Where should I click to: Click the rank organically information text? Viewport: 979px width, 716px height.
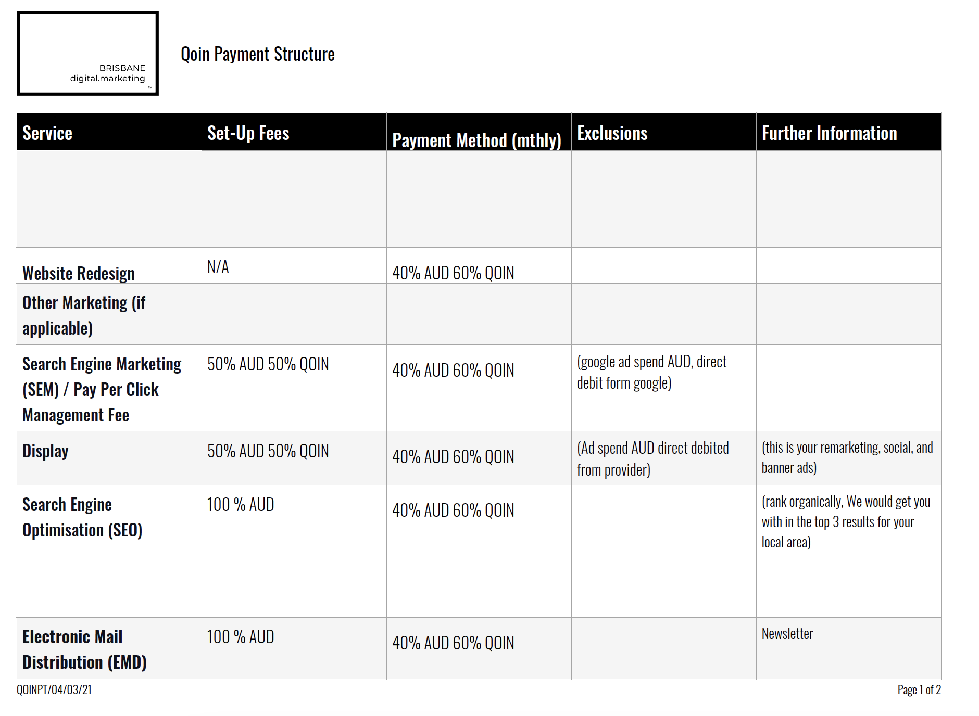pos(846,521)
